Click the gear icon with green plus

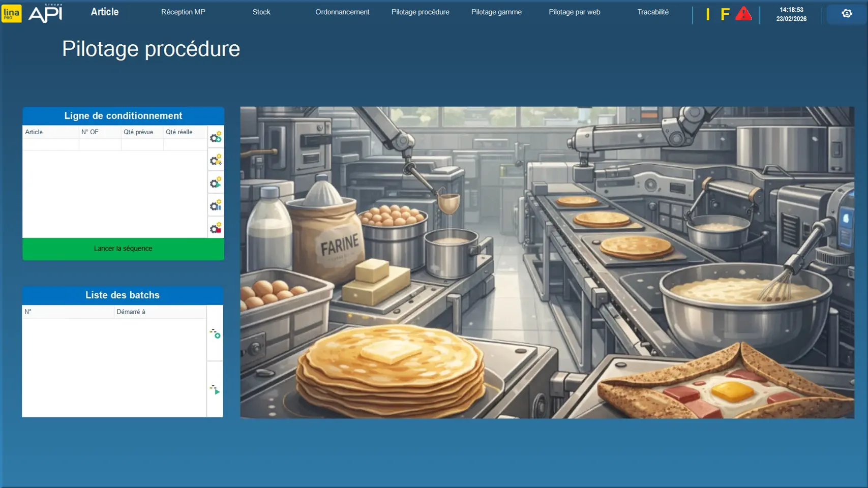pyautogui.click(x=216, y=137)
